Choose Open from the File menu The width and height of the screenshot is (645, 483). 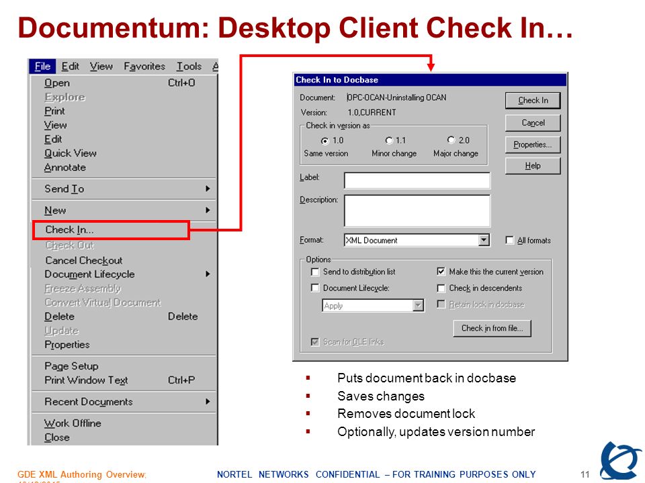(124, 83)
